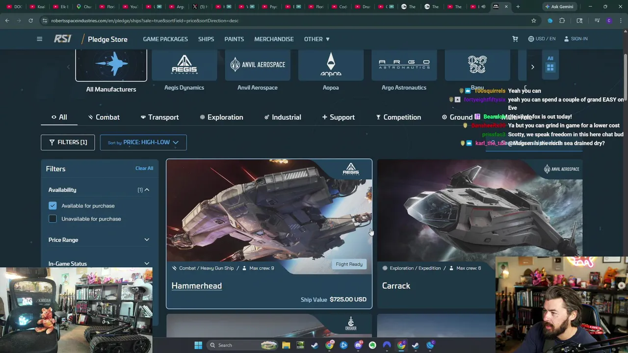
Task: Click the Hammerhead Flight Ready badge
Action: [x=349, y=264]
